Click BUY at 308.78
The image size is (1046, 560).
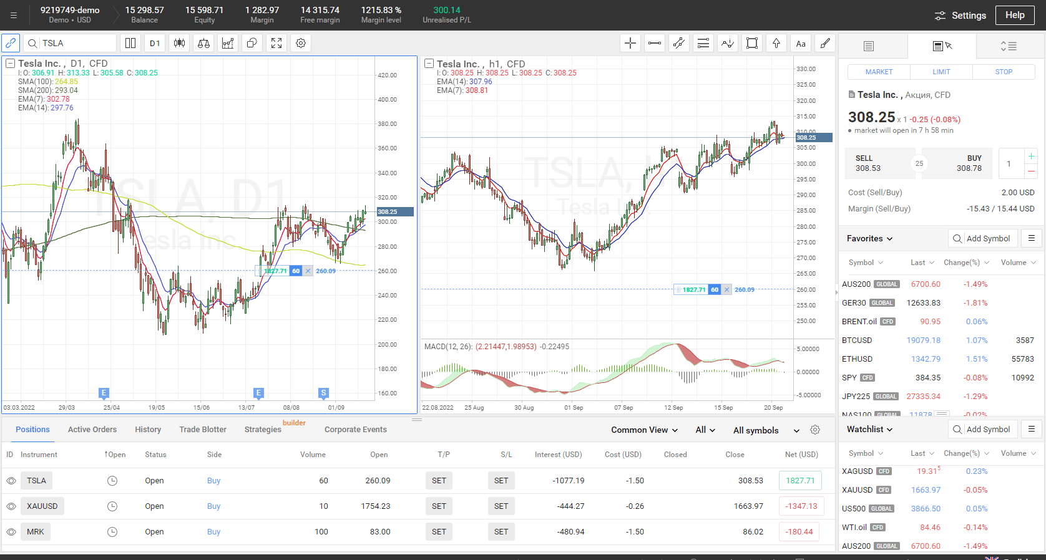(958, 163)
